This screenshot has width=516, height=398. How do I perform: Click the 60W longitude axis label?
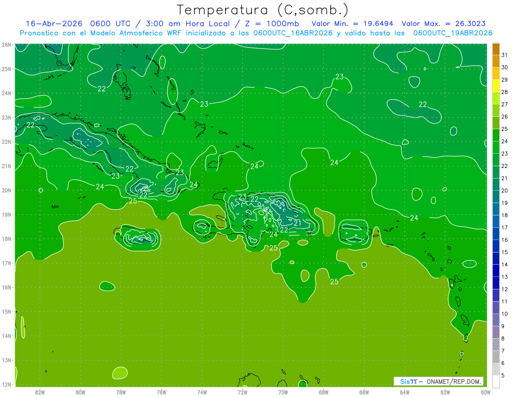[x=485, y=392]
